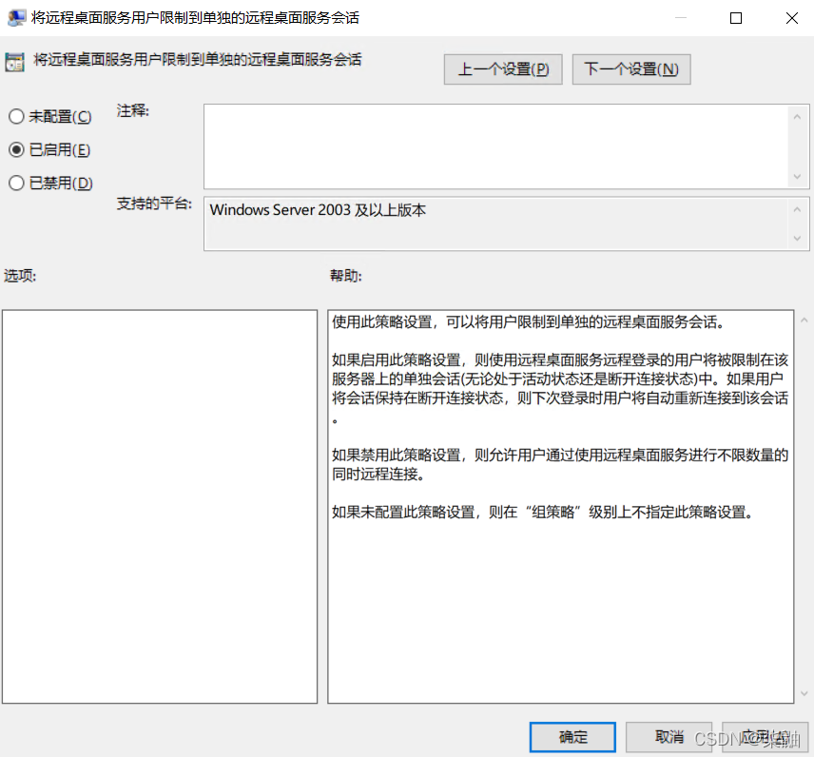Screen dimensions: 814x757
Task: Click the 上一个设置 button
Action: [x=503, y=68]
